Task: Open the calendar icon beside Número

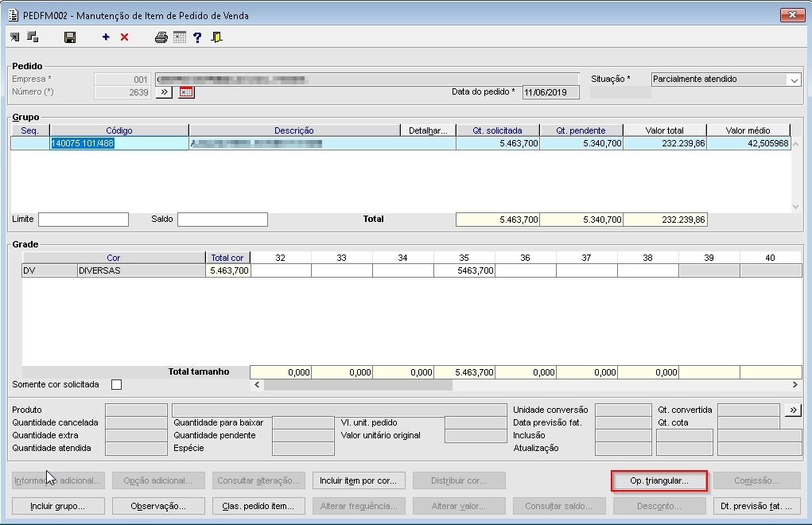Action: 186,92
